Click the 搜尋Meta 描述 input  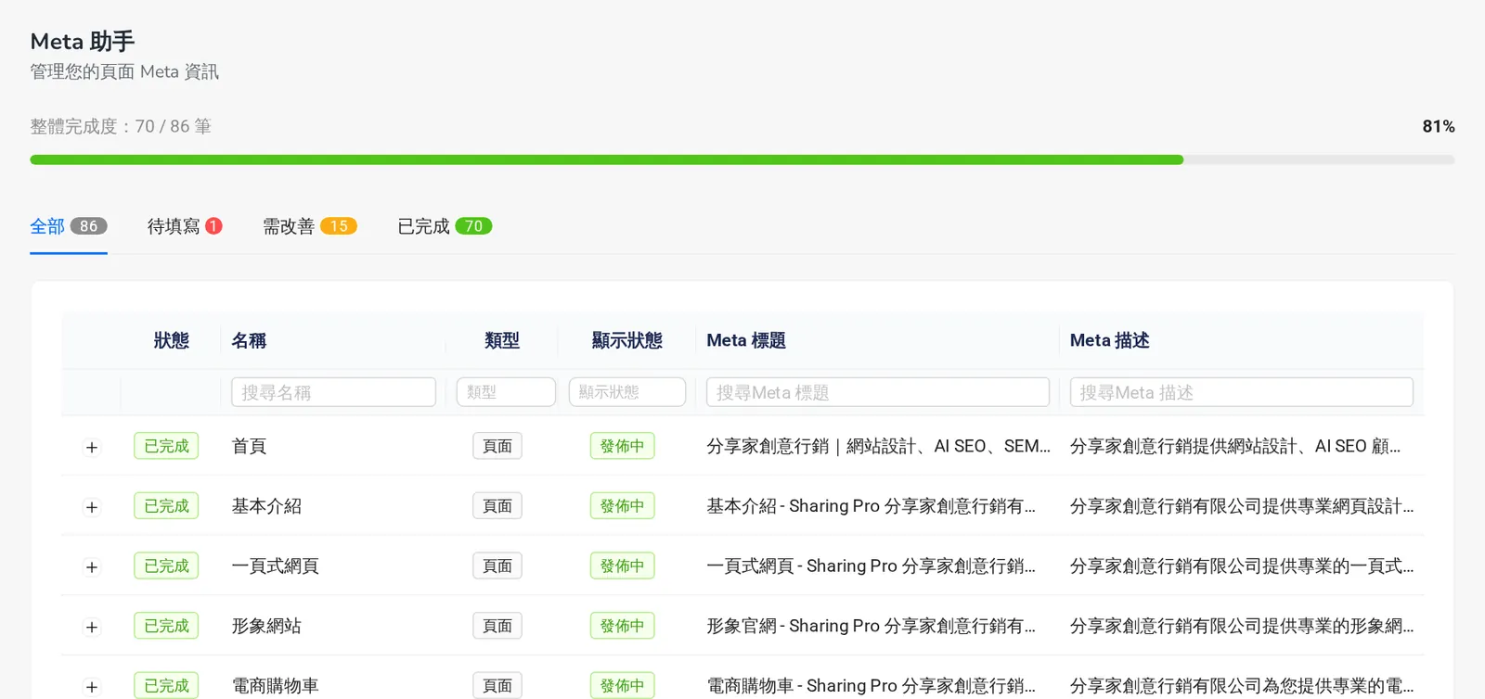pyautogui.click(x=1242, y=392)
